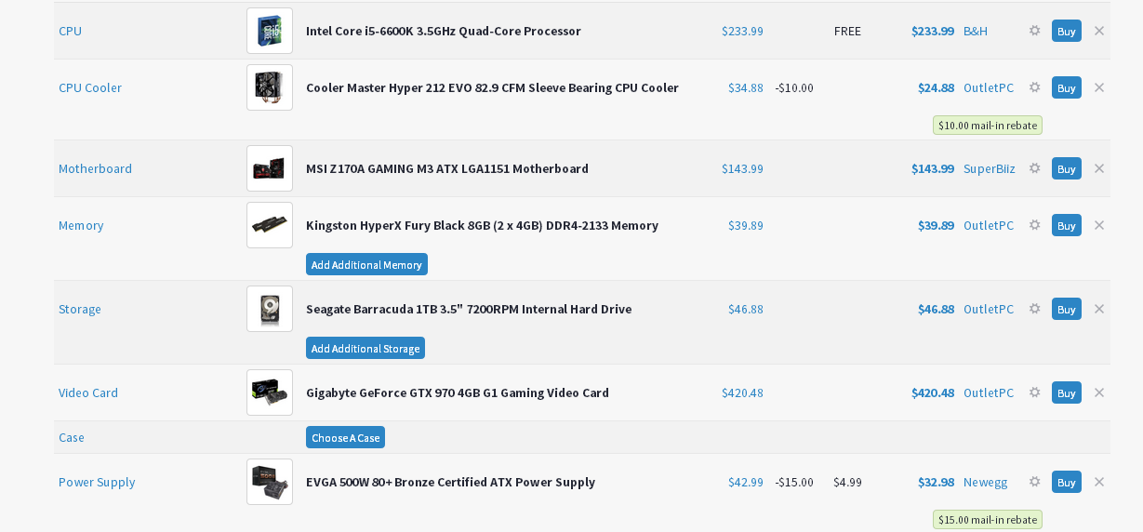Open the Motherboard category link
1143x532 pixels.
(x=95, y=168)
